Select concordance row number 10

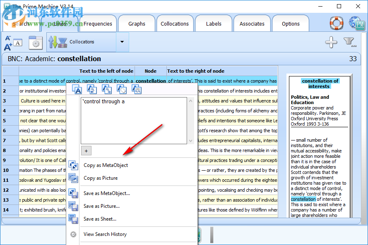click(x=11, y=170)
